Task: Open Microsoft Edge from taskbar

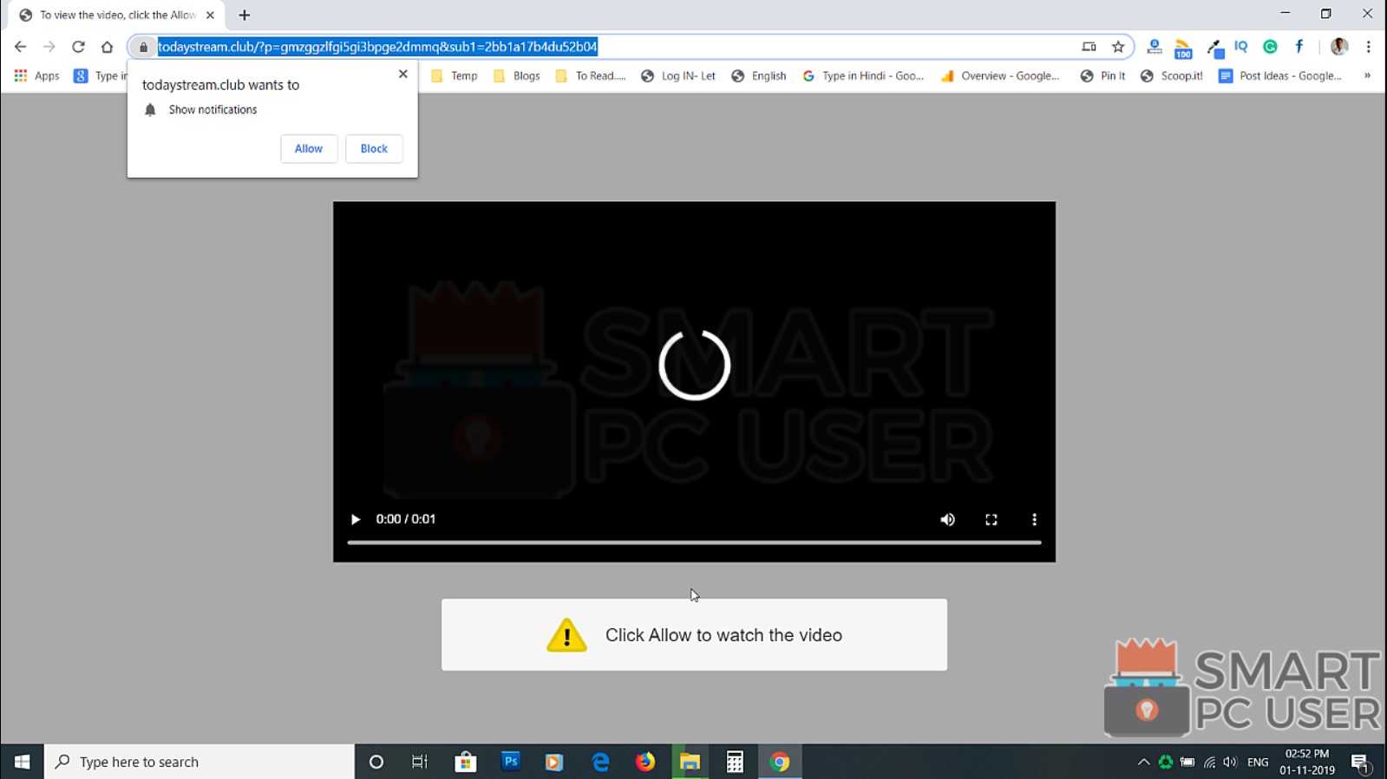Action: point(600,762)
